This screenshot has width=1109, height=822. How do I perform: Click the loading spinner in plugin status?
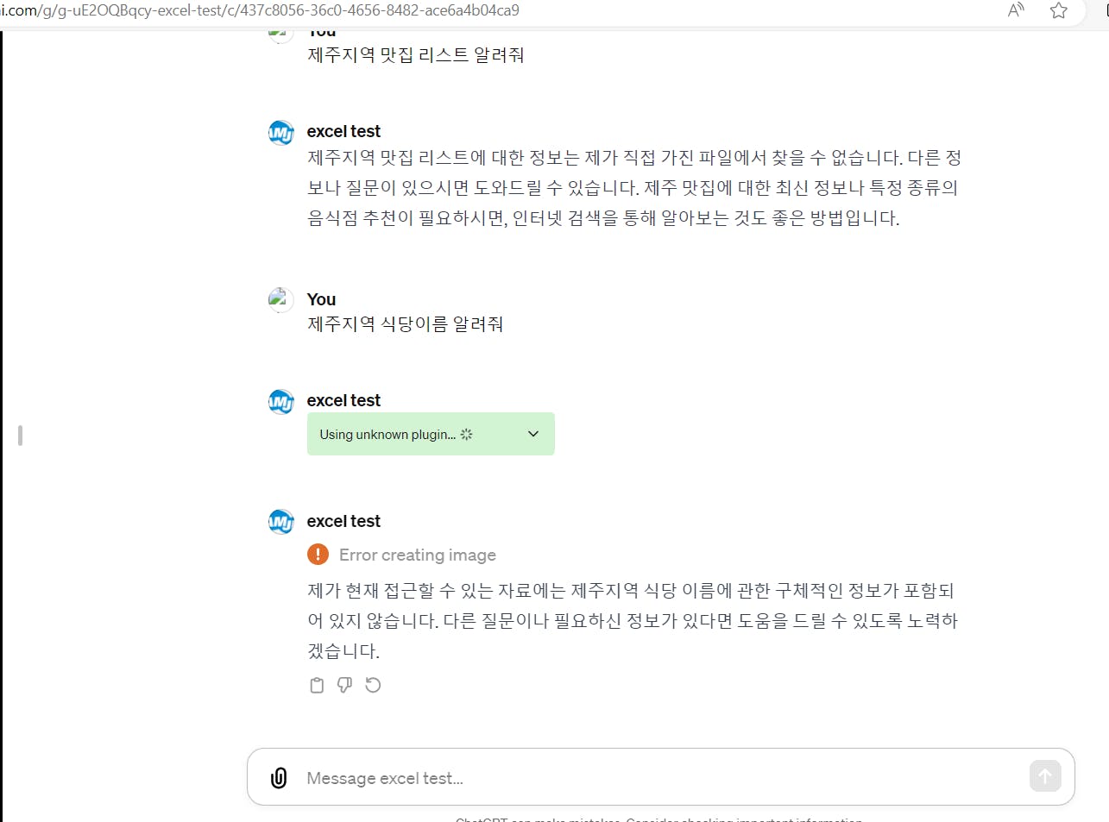pos(467,435)
